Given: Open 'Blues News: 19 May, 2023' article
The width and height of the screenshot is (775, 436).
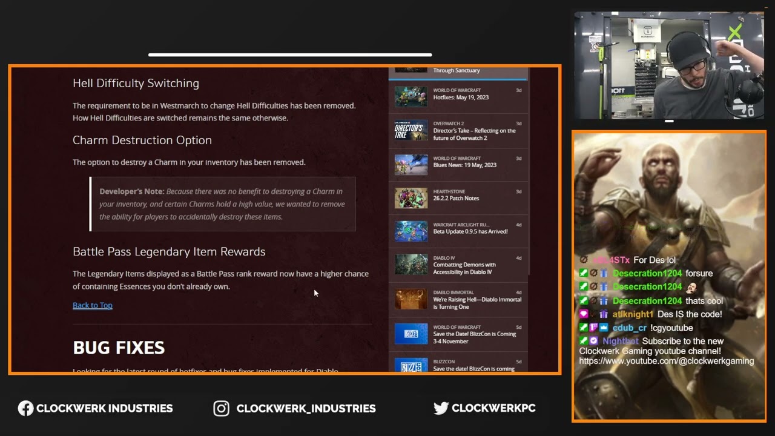Looking at the screenshot, I should pos(464,165).
